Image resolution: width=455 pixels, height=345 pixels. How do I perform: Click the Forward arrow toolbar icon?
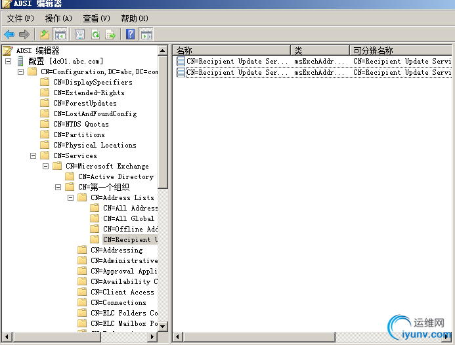pos(24,35)
